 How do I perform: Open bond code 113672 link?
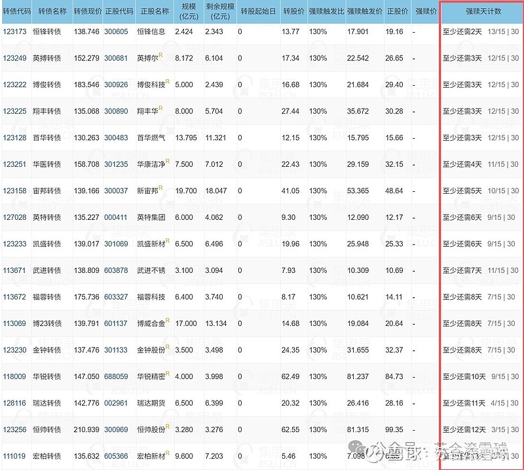coord(14,297)
